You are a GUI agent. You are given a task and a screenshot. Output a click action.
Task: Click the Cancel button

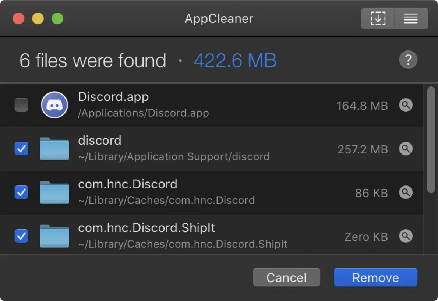287,278
